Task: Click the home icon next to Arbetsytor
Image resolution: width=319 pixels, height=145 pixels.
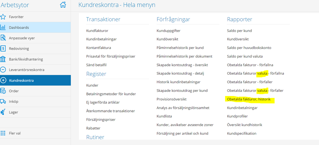Action: [63, 5]
